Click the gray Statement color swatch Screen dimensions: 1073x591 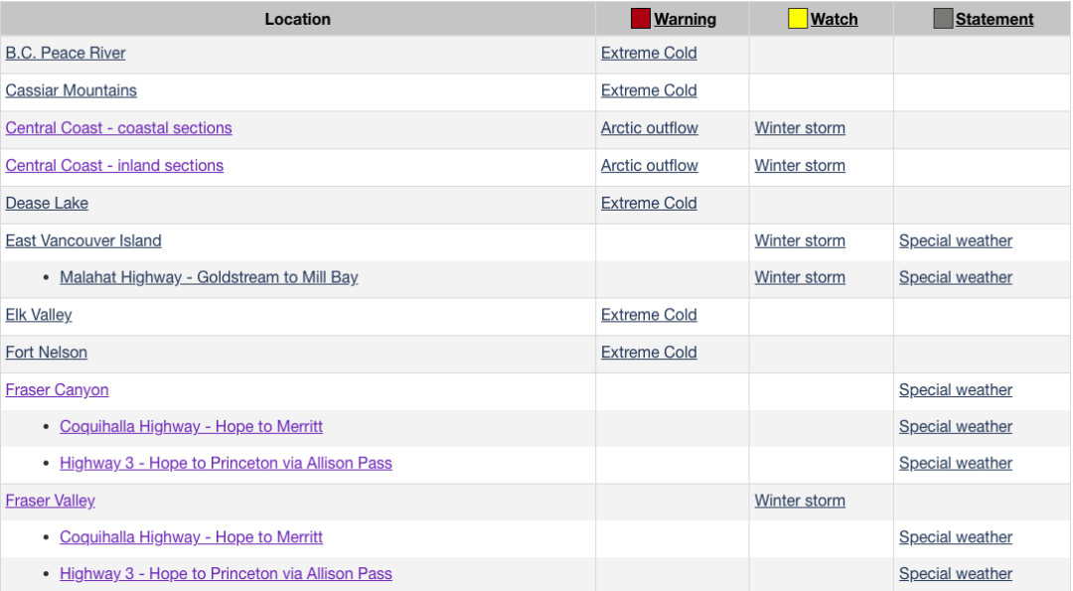click(943, 19)
